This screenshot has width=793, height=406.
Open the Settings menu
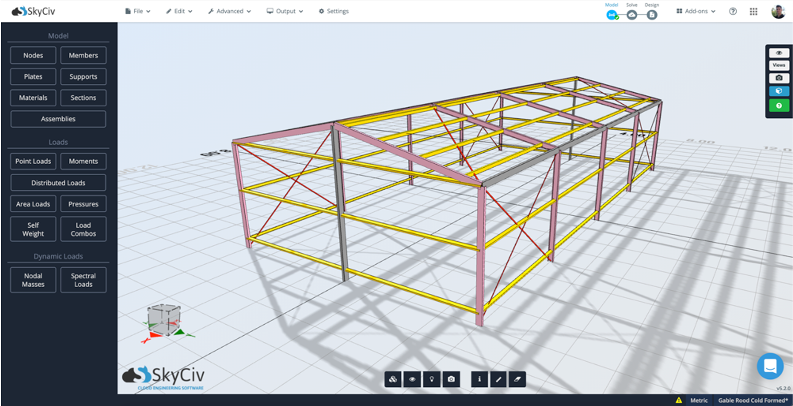(x=333, y=10)
